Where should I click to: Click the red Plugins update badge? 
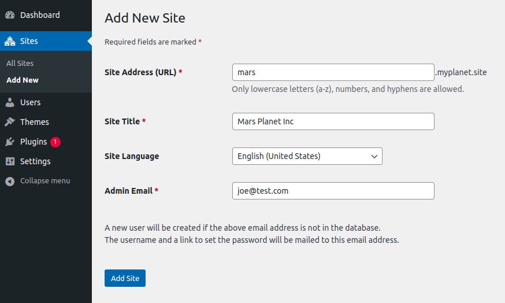coord(55,142)
